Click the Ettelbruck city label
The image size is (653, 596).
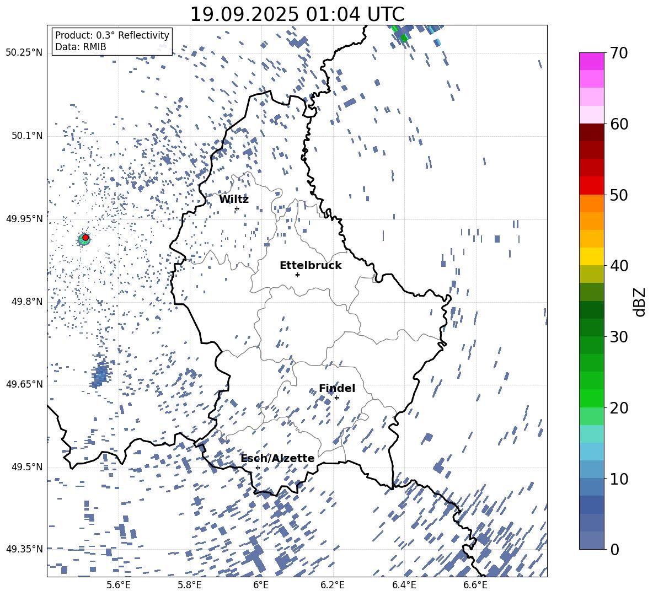[311, 266]
